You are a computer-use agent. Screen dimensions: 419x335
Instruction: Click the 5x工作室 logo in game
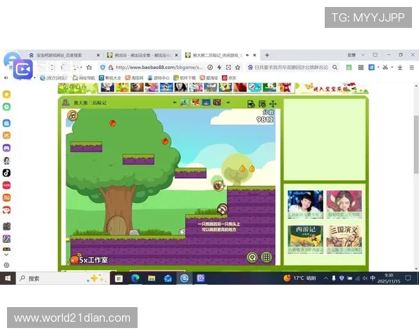tap(89, 260)
